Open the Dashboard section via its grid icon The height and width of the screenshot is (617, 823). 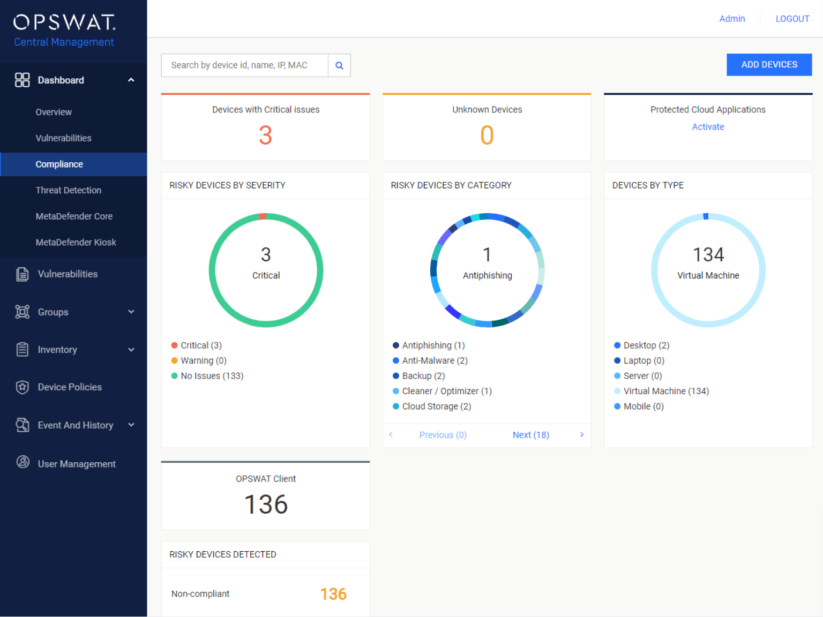[22, 80]
